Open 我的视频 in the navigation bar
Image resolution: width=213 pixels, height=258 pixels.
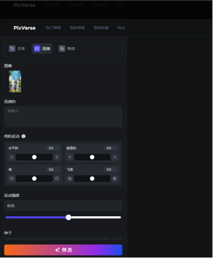point(77,28)
